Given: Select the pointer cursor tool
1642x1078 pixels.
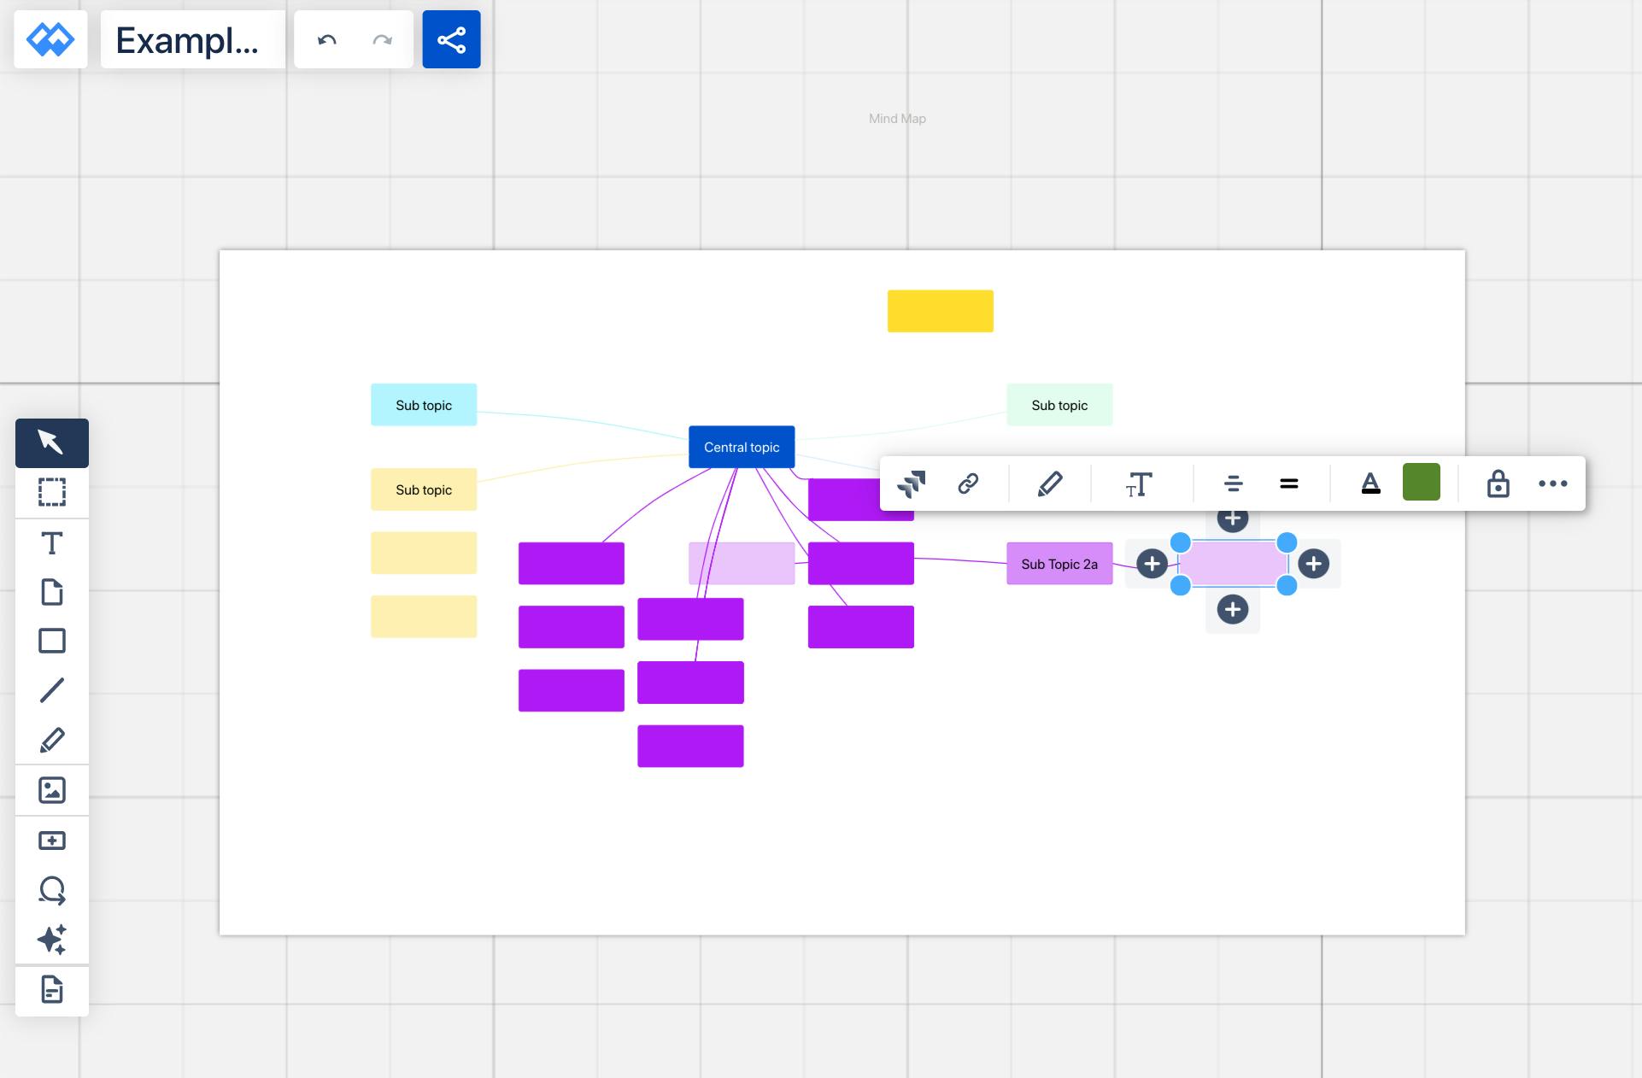Looking at the screenshot, I should pos(52,442).
